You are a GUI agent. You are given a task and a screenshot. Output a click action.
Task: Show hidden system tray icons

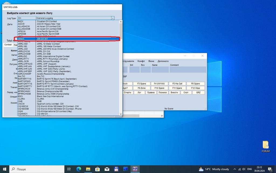tap(235, 169)
